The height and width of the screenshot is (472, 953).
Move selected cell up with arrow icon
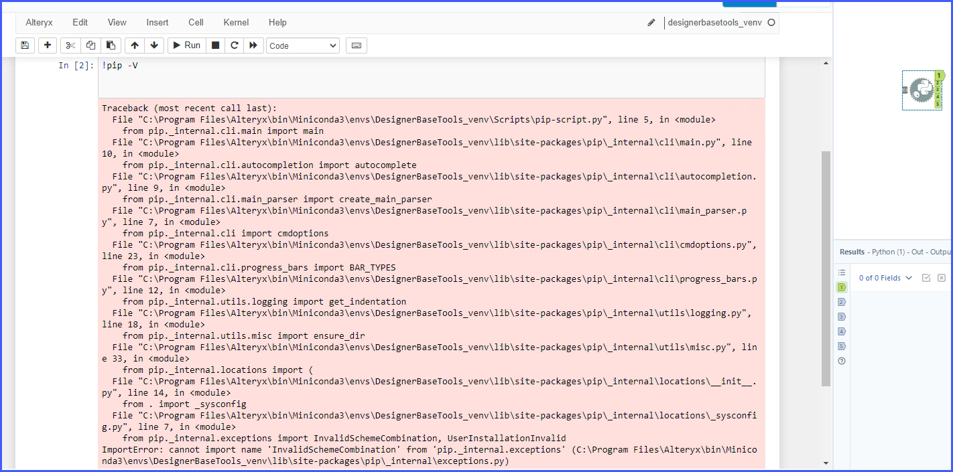point(135,46)
